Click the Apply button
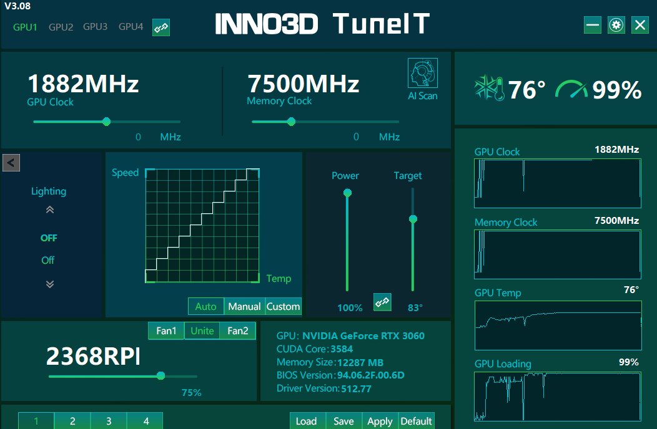Image resolution: width=657 pixels, height=429 pixels. pos(380,421)
